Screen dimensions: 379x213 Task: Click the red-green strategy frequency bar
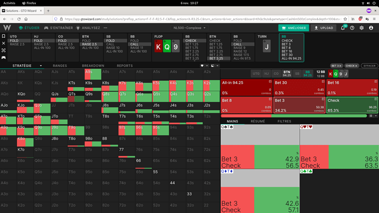click(x=294, y=116)
